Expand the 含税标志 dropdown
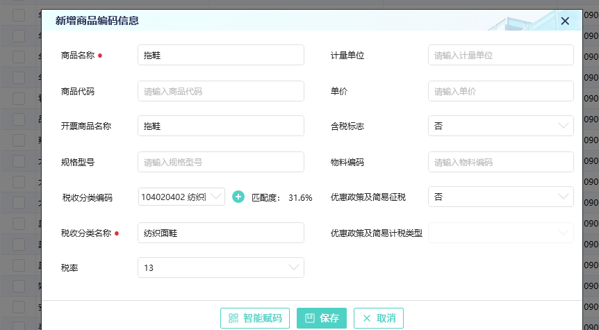This screenshot has width=599, height=330. coord(501,126)
